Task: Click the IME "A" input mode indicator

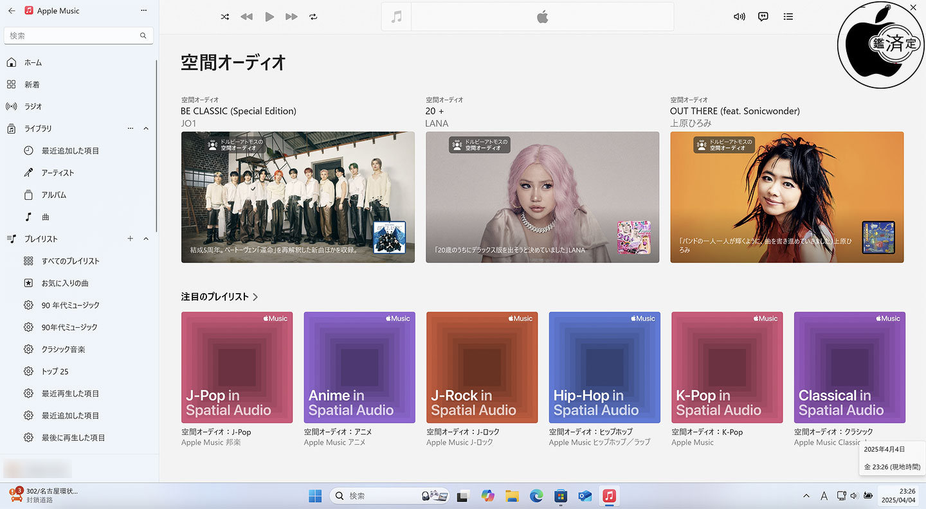Action: [824, 496]
